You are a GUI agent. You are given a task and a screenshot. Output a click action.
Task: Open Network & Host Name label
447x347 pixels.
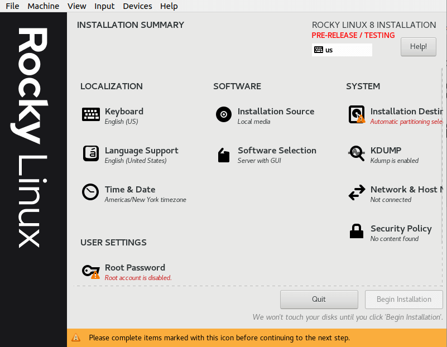click(x=406, y=190)
